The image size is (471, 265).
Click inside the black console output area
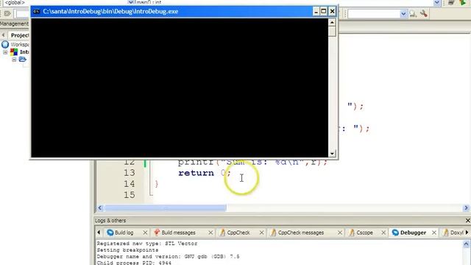(180, 88)
